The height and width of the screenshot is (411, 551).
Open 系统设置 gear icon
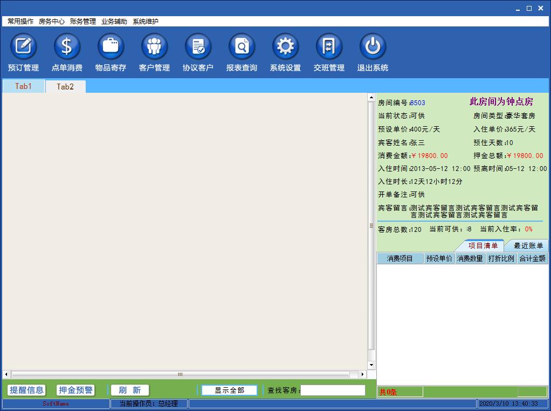pyautogui.click(x=285, y=46)
